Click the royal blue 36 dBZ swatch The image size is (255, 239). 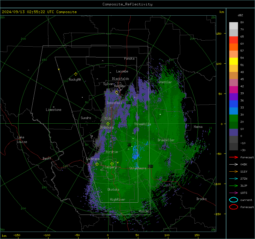pos(233,104)
